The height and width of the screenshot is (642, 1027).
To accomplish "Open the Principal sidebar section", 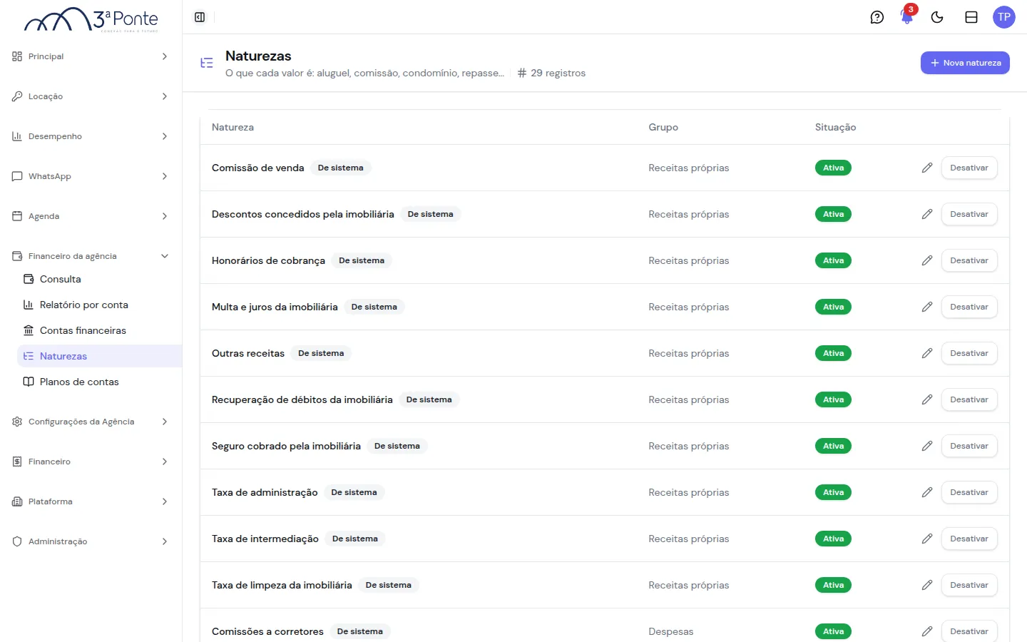I will [x=91, y=56].
